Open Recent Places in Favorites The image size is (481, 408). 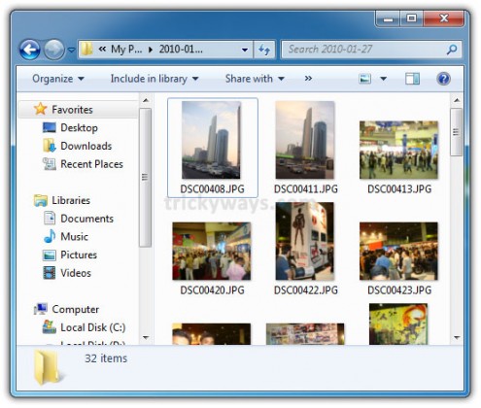point(91,164)
